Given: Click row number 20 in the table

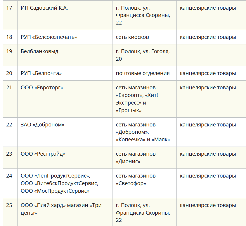Looking at the screenshot, I should 9,73.
